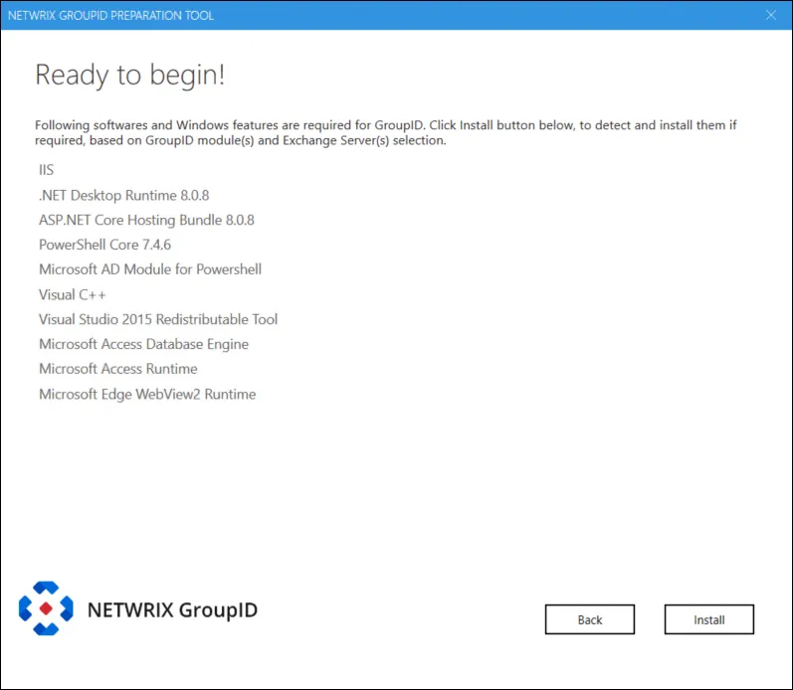Select Microsoft Edge WebView2 Runtime item
793x690 pixels.
147,395
